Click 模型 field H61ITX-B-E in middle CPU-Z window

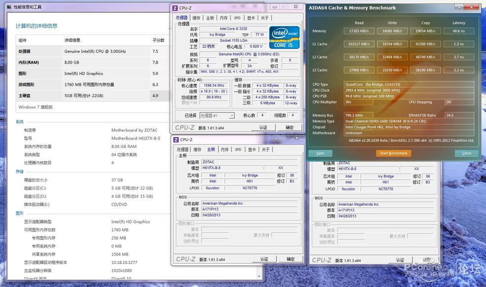coord(232,168)
